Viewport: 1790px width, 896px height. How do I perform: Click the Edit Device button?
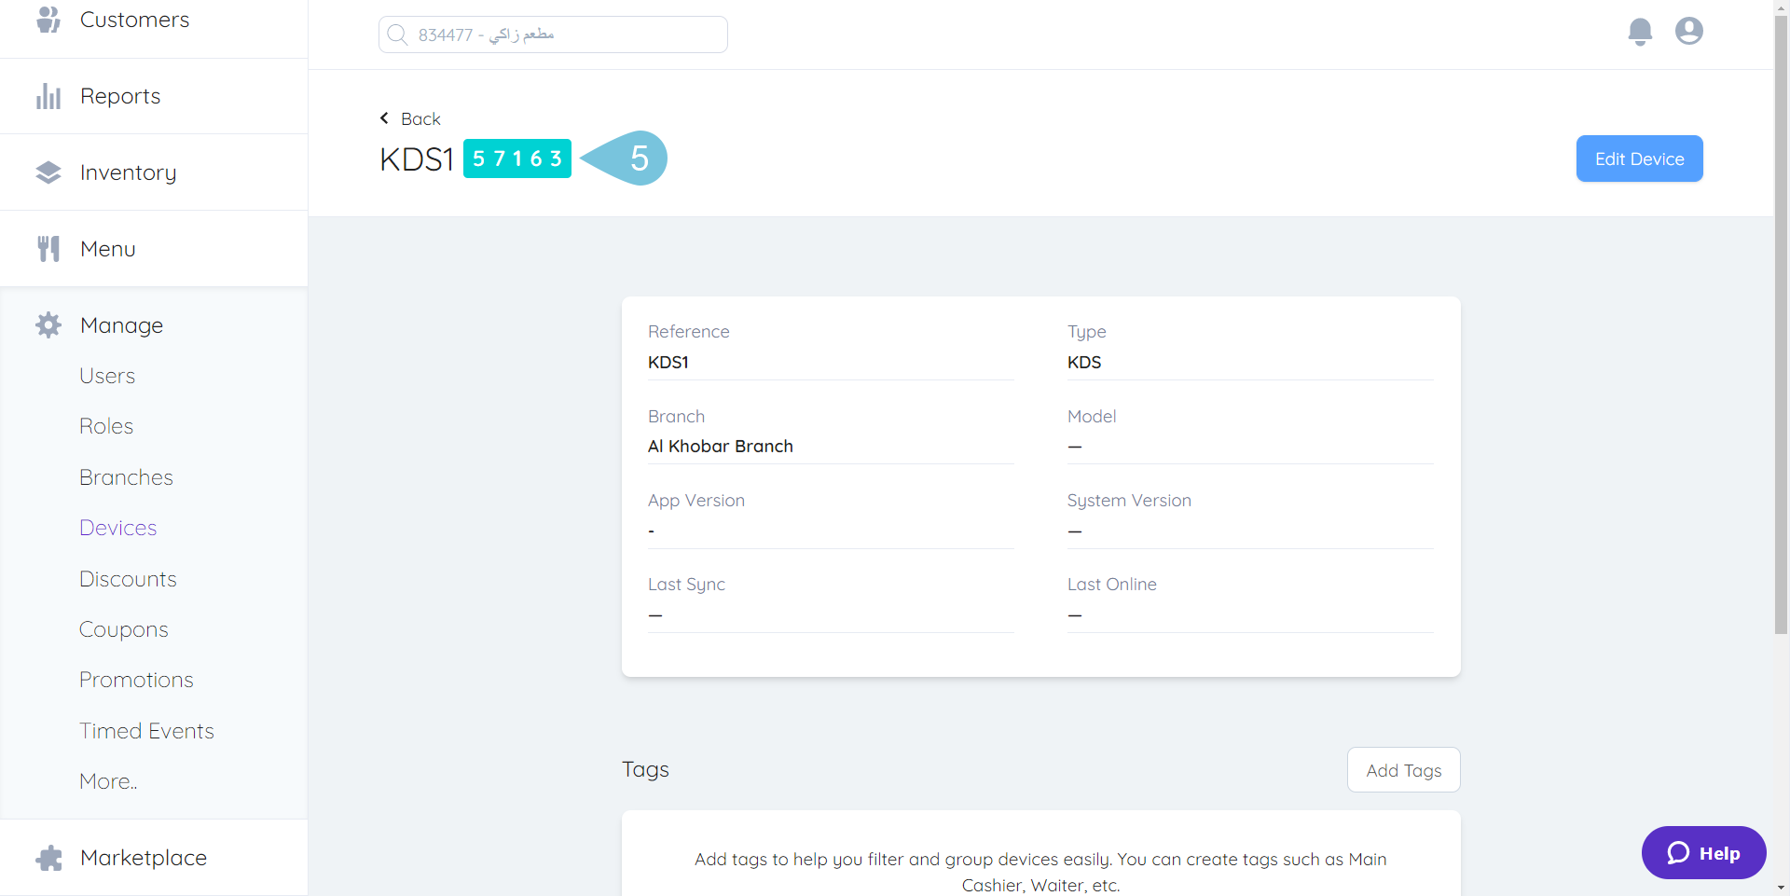tap(1638, 158)
